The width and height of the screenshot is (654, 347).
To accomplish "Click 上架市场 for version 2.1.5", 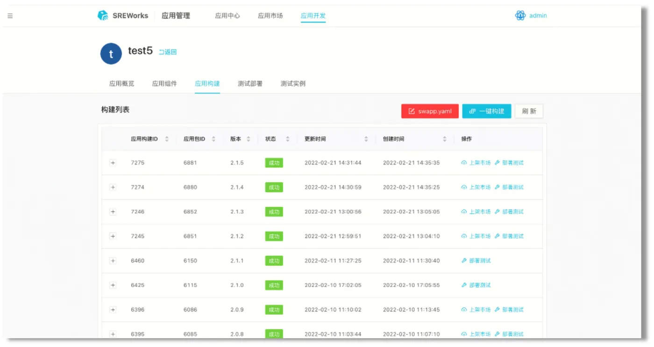I will (x=476, y=163).
